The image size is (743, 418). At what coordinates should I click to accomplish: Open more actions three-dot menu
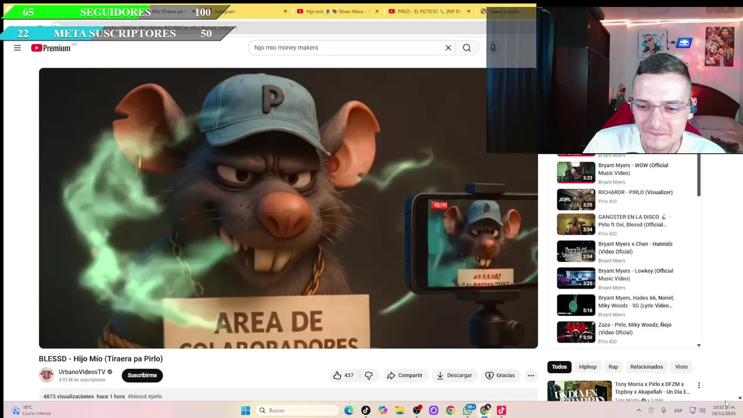coord(531,375)
